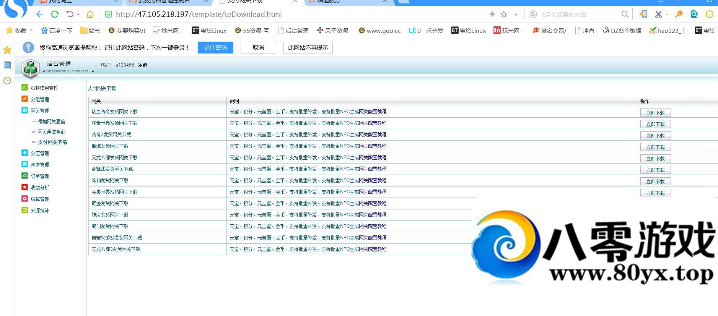This screenshot has width=718, height=316.
Task: Click the 此网站不再提示 button
Action: (x=308, y=47)
